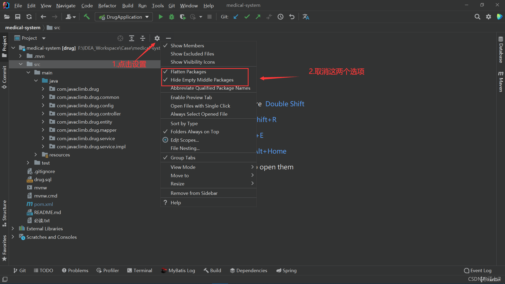Expand the resources folder
This screenshot has width=505, height=284.
[36, 155]
